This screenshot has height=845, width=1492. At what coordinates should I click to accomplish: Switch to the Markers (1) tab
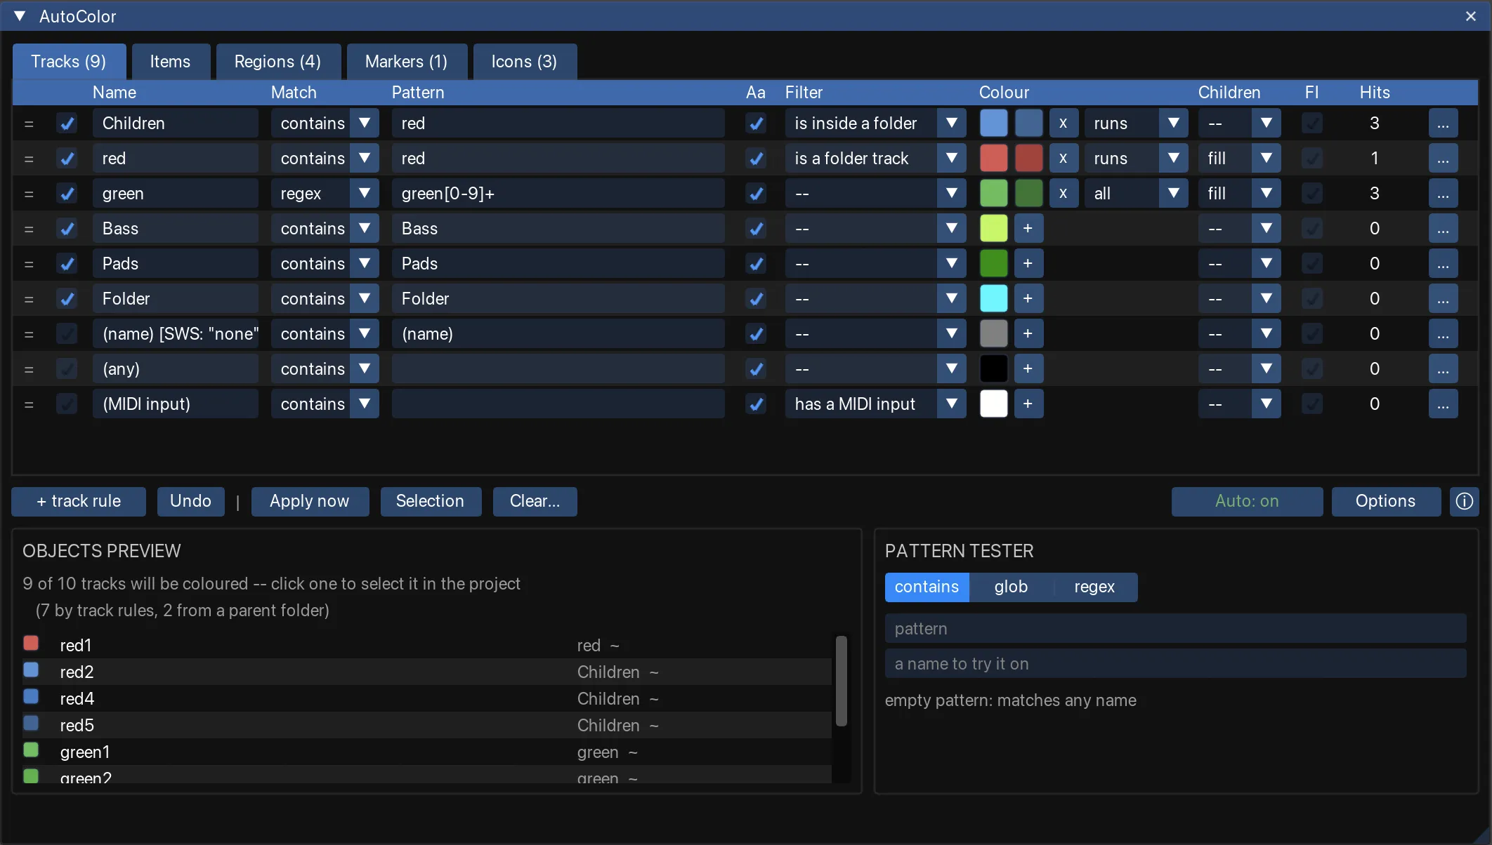[x=407, y=62]
